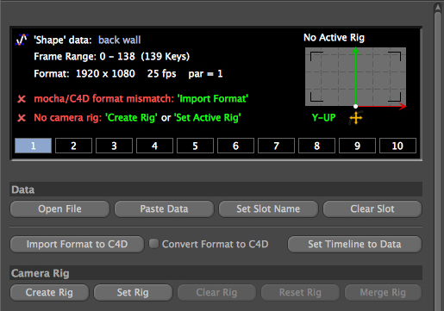Screen dimensions: 444x311
Task: Click the red X beside No camera rig
Action: point(22,118)
